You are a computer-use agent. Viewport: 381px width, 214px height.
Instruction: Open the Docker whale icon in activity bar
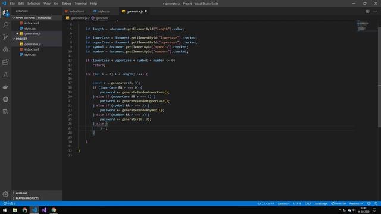(5, 87)
